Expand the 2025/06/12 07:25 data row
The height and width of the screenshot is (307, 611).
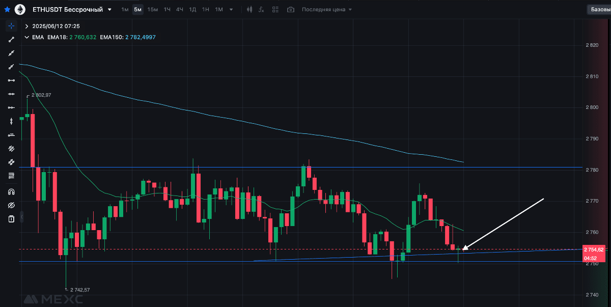tap(27, 26)
